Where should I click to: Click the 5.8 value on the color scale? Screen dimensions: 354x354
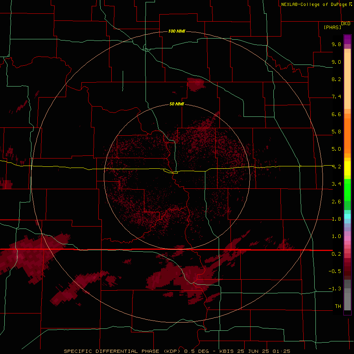(336, 132)
